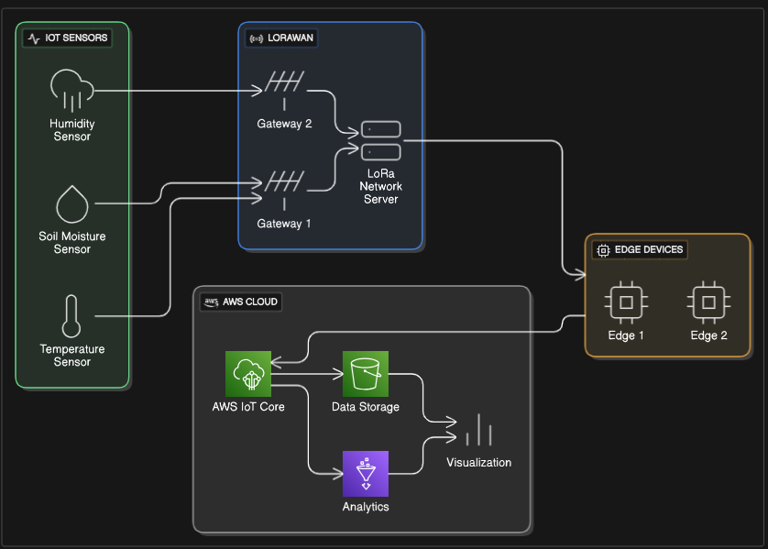Select the Gateway 1 antenna icon
Viewport: 768px width, 549px height.
tap(284, 188)
